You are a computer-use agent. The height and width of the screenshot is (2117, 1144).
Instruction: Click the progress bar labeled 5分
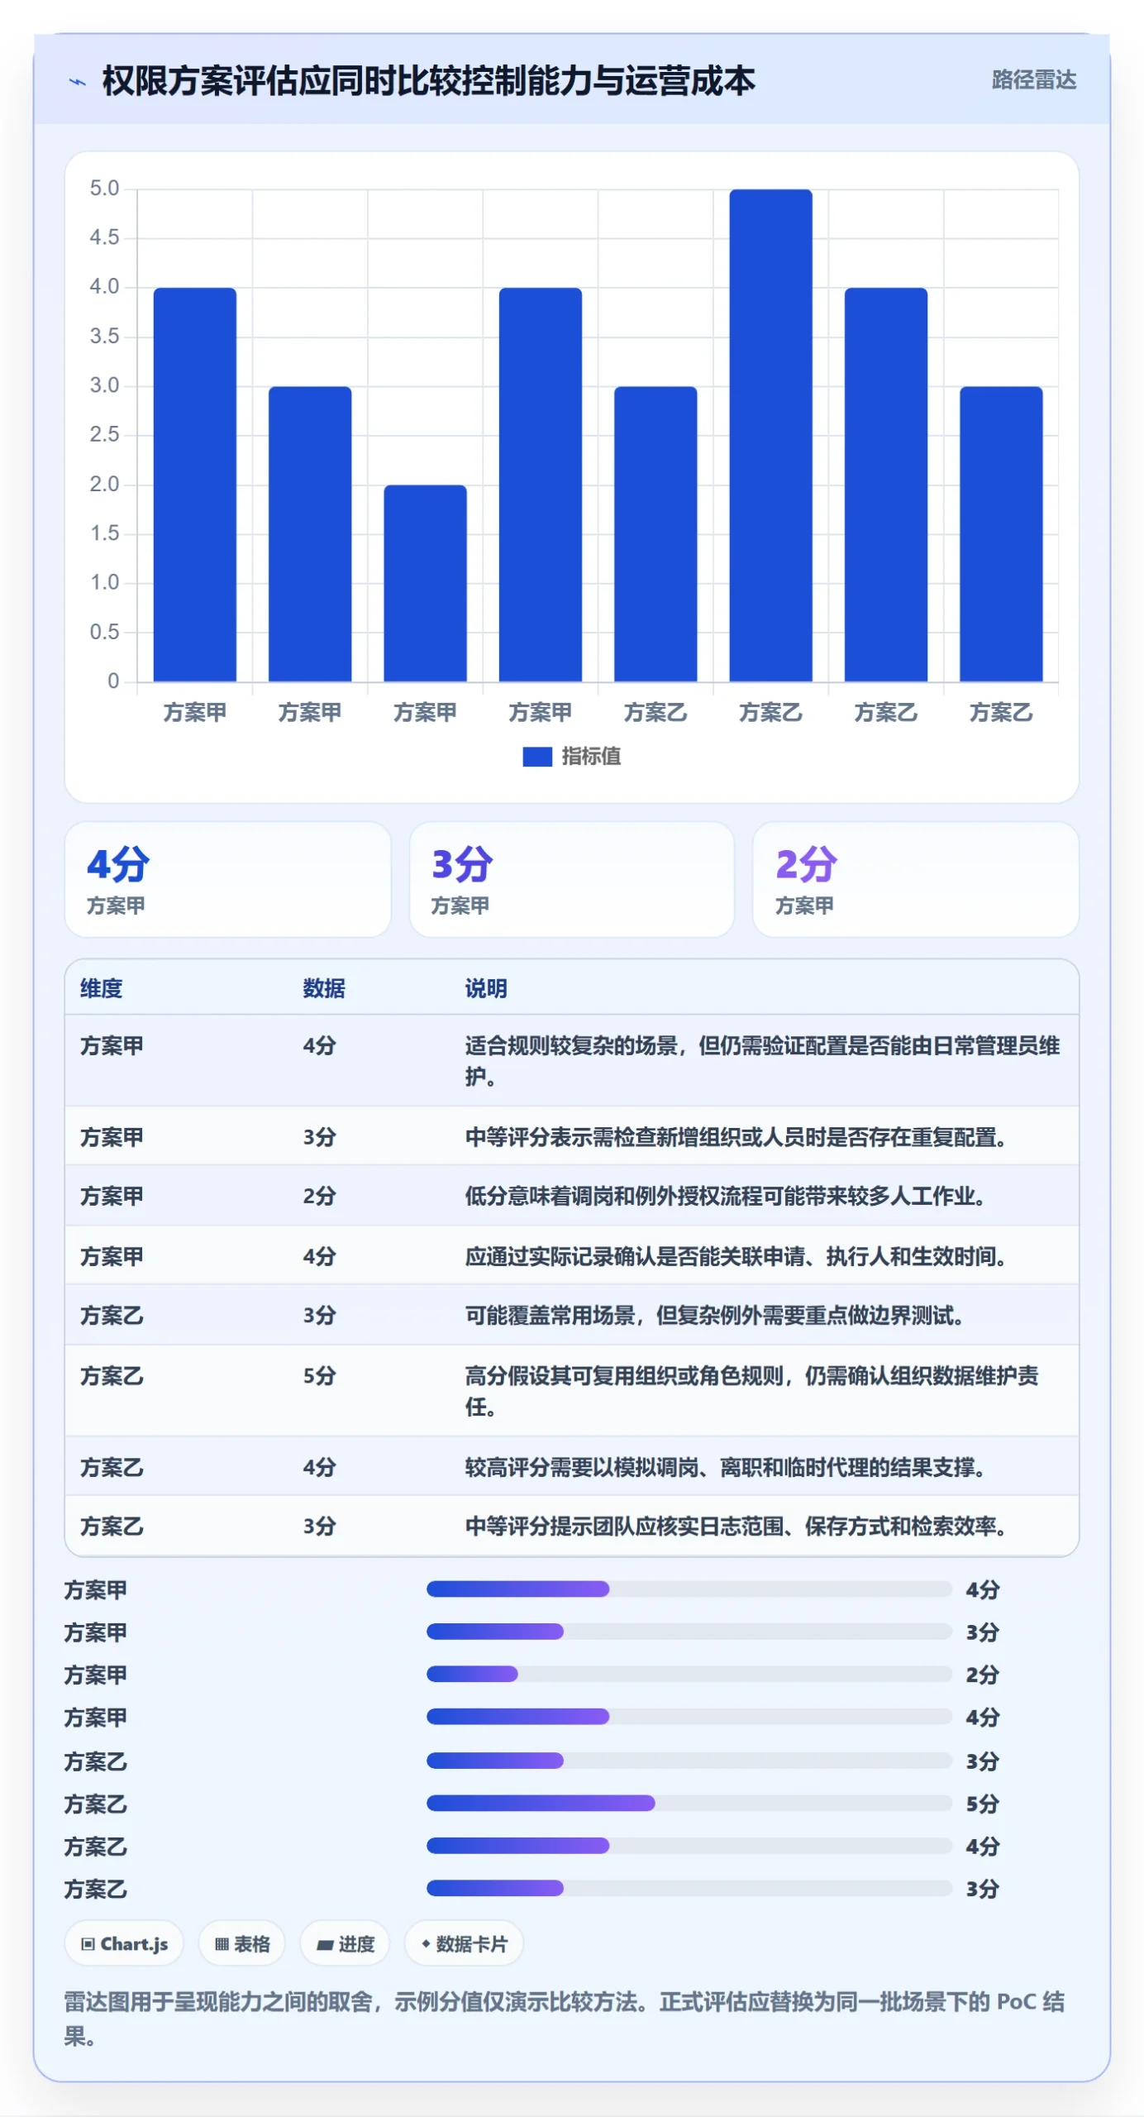click(689, 1803)
